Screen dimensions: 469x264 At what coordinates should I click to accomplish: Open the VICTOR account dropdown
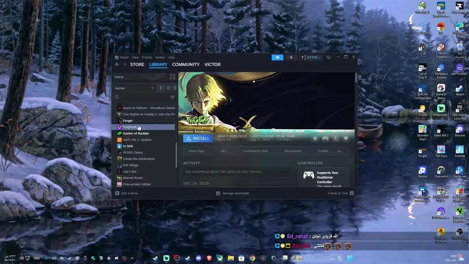pos(313,58)
